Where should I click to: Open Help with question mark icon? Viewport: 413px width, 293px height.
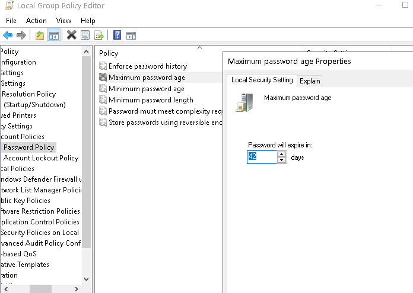coord(117,35)
